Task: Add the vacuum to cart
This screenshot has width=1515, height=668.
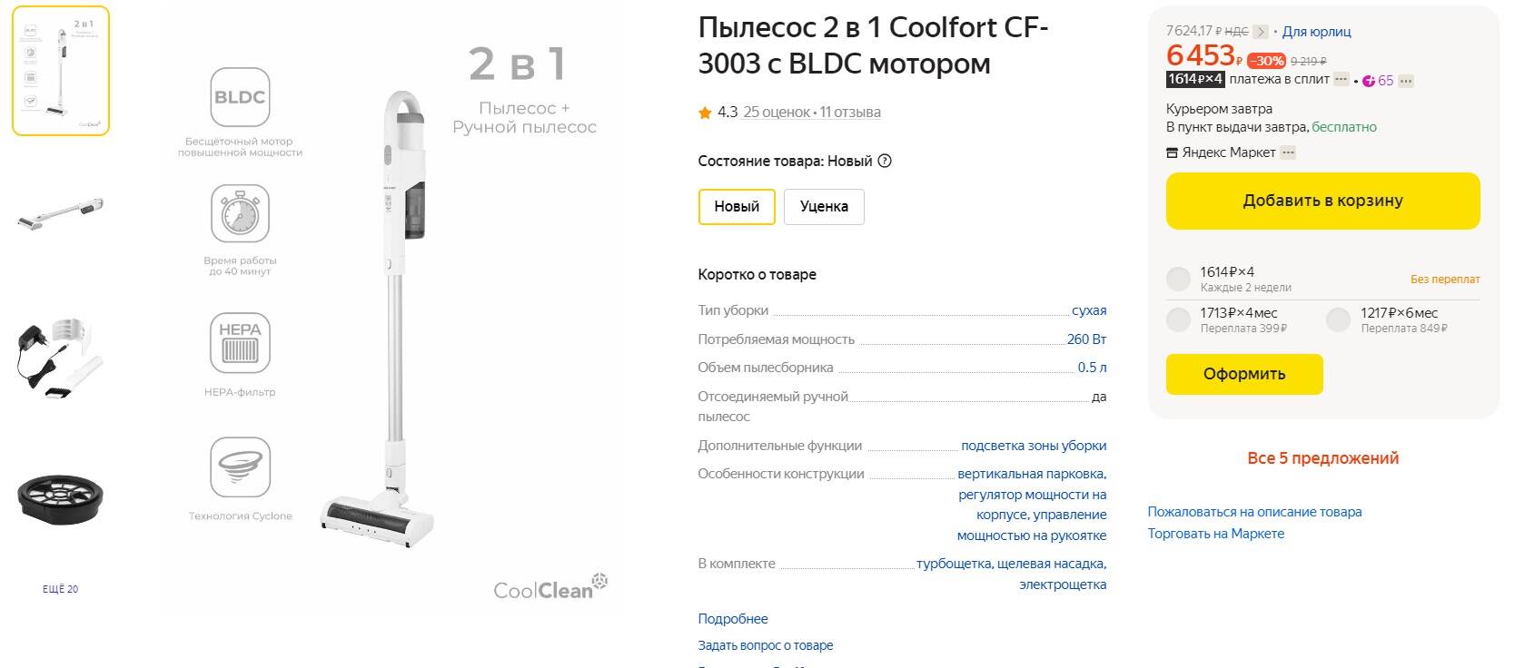Action: click(x=1322, y=201)
